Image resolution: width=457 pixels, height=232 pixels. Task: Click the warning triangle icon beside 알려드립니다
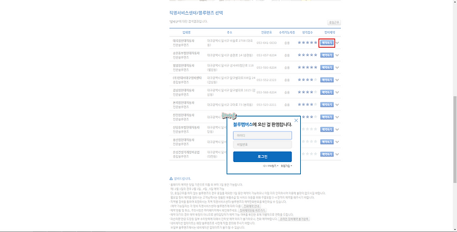(x=171, y=179)
